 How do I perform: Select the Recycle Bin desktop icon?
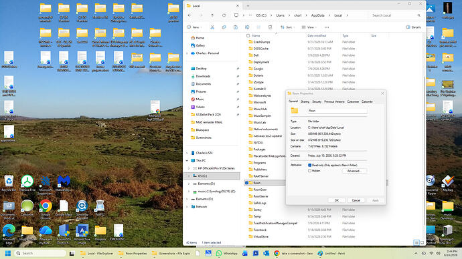point(9,184)
